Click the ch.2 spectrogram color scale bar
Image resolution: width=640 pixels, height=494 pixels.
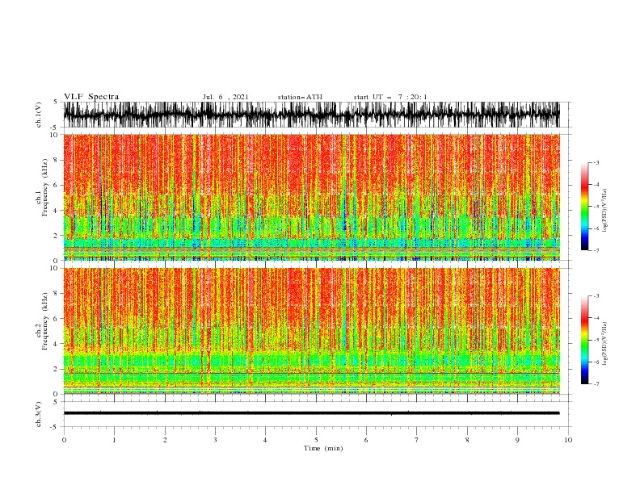(x=585, y=340)
